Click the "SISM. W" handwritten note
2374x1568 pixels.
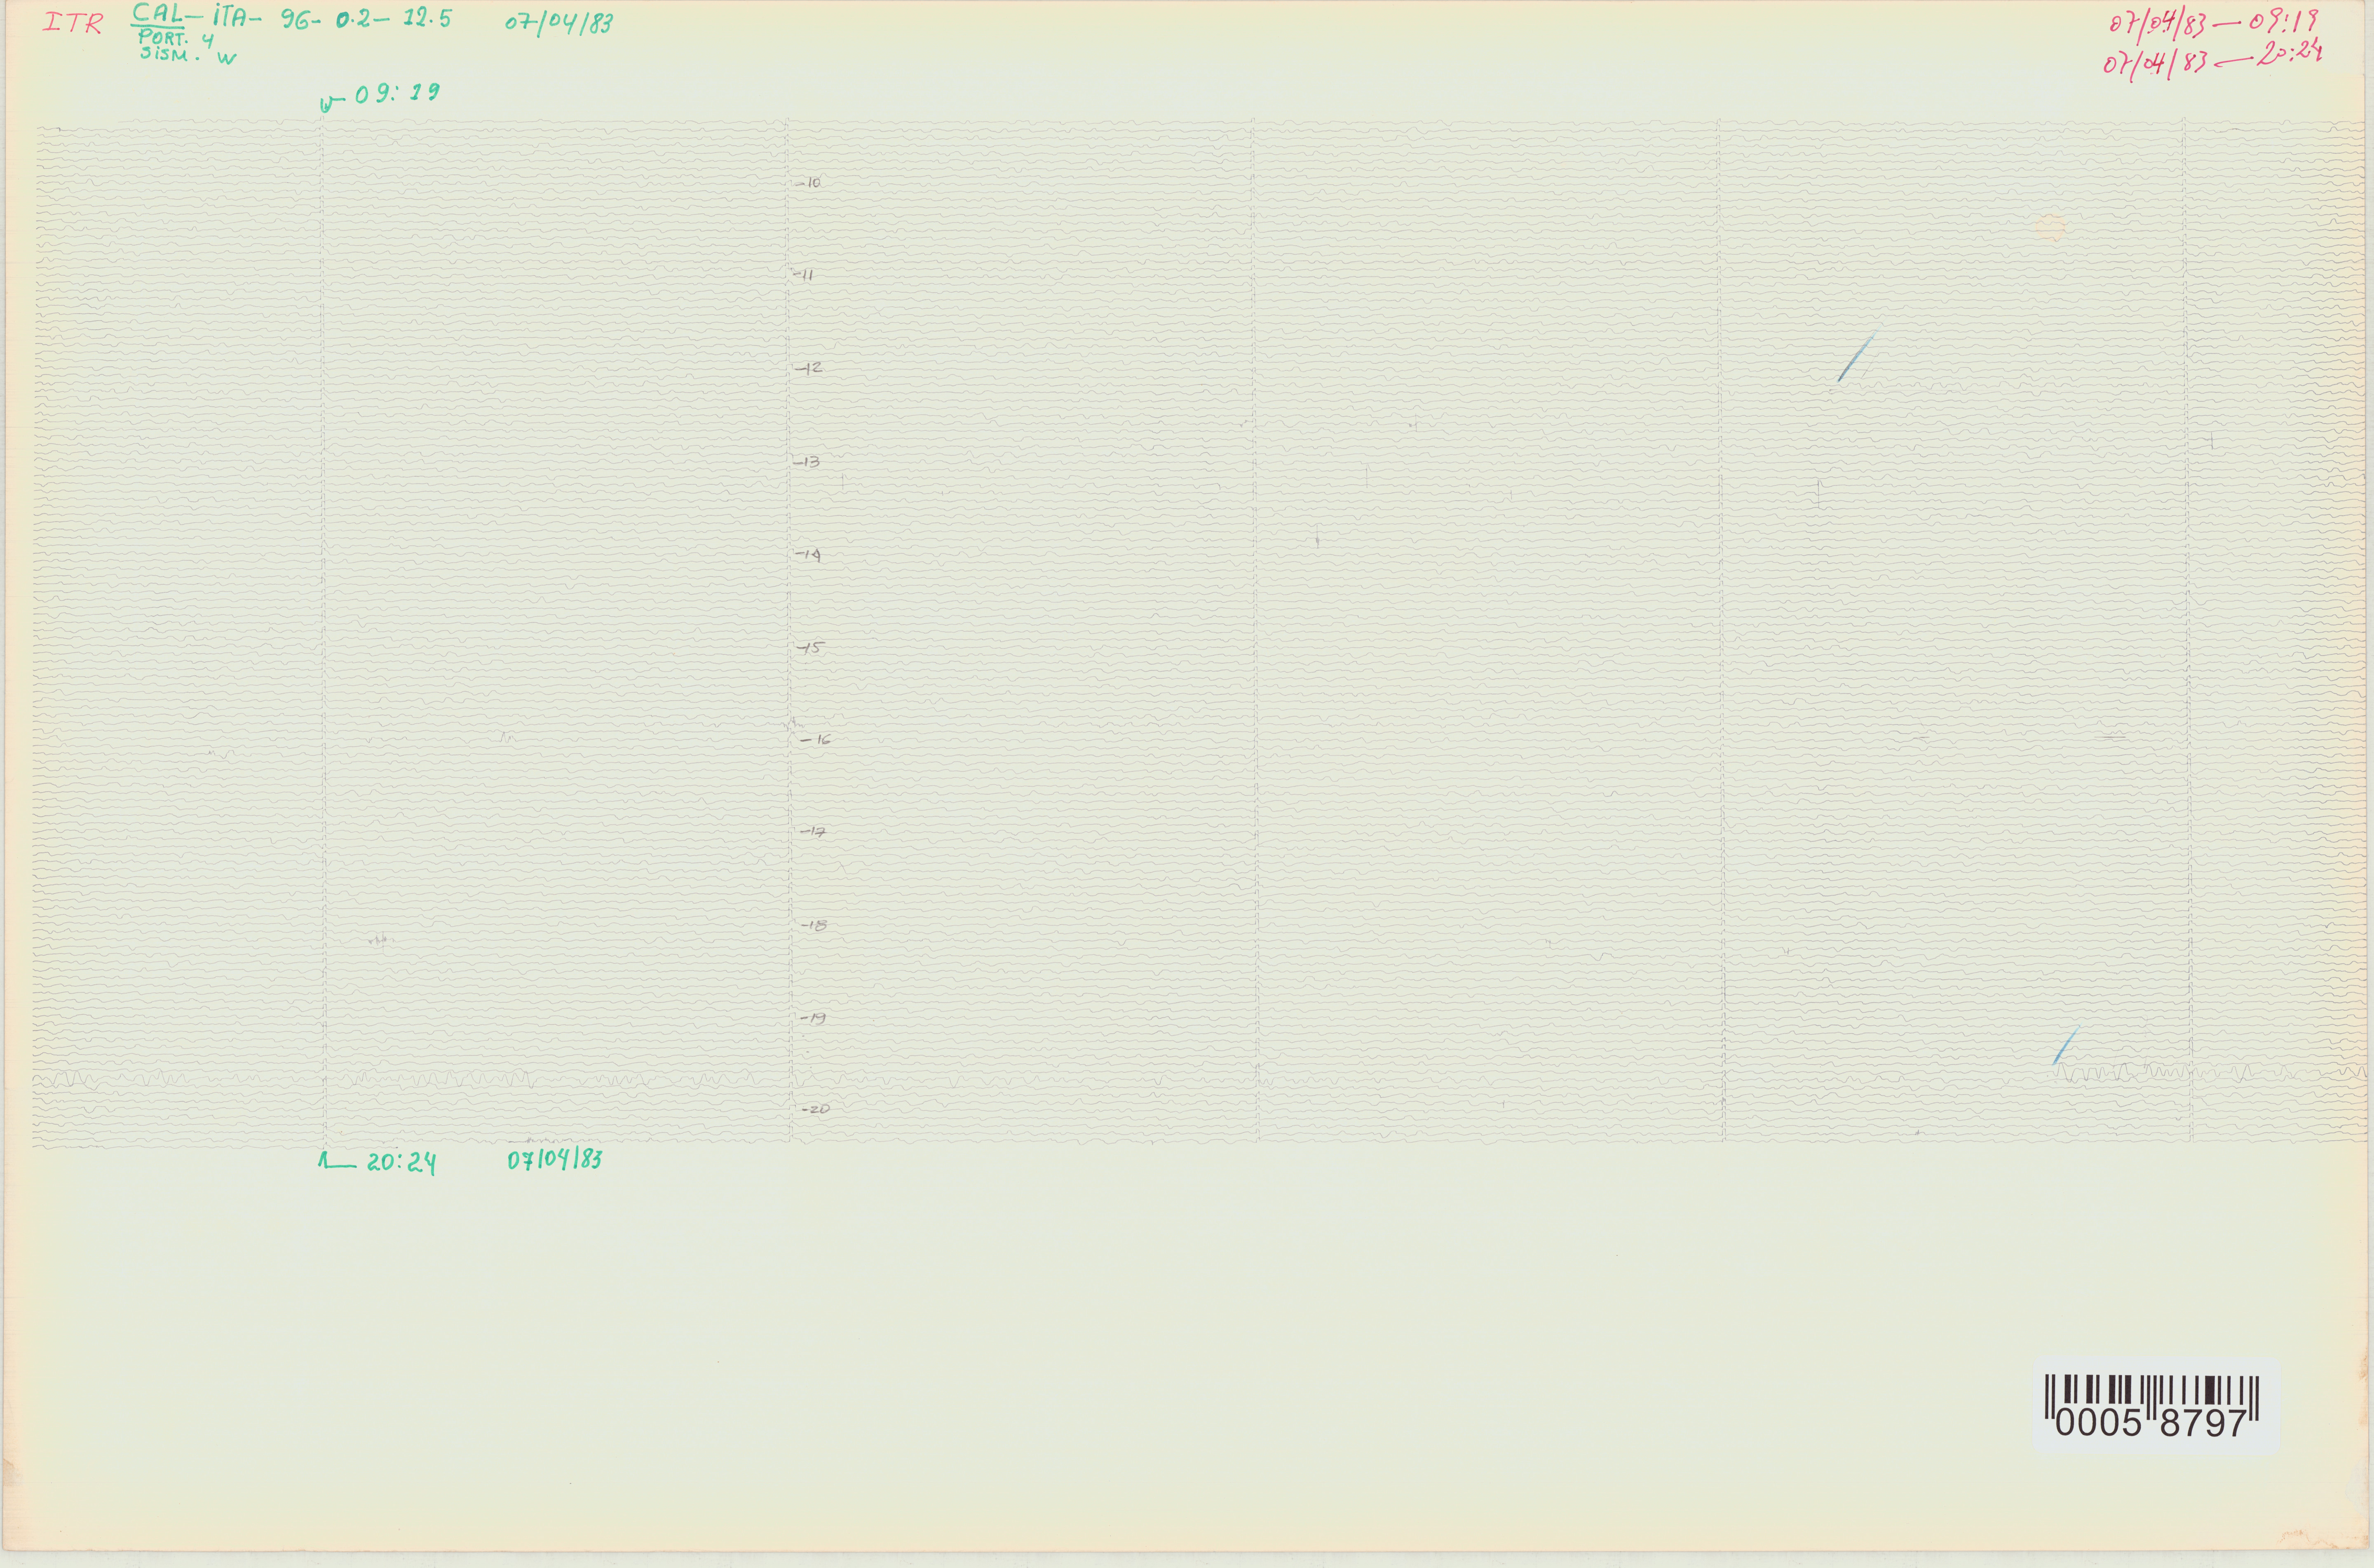pos(188,56)
